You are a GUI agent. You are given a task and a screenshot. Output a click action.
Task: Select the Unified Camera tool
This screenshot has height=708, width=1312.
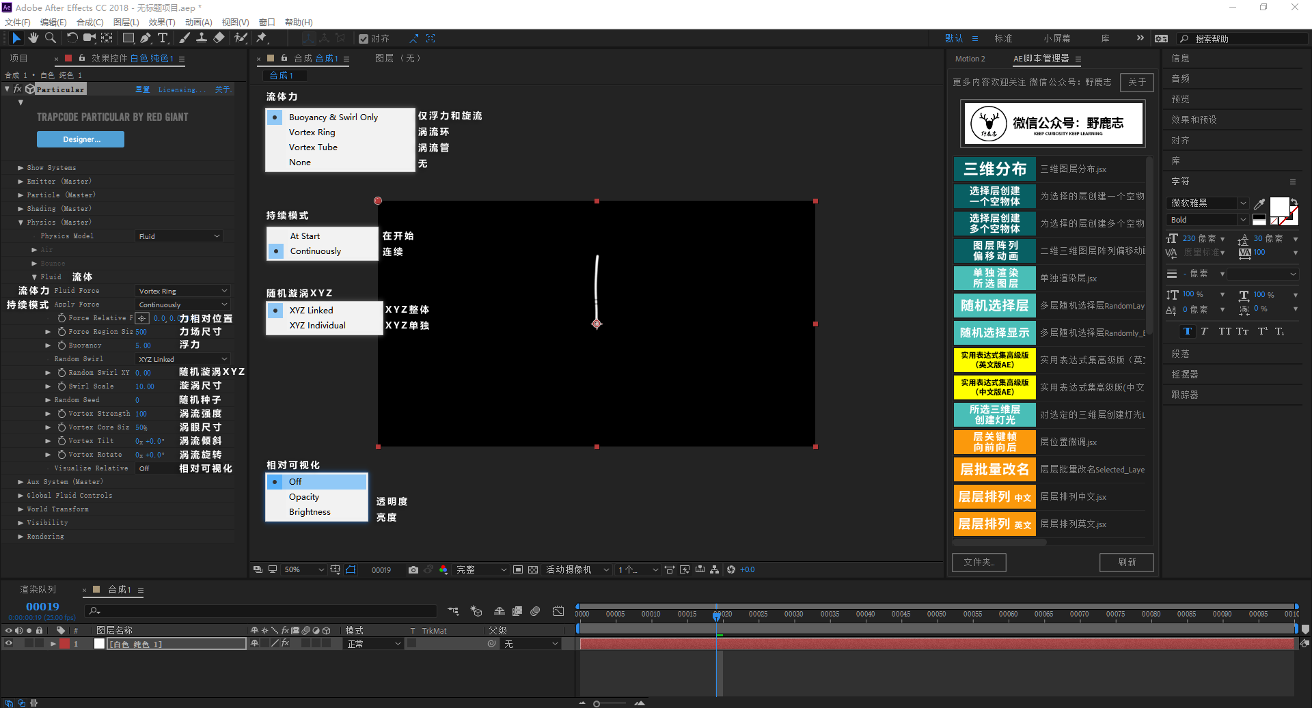89,38
